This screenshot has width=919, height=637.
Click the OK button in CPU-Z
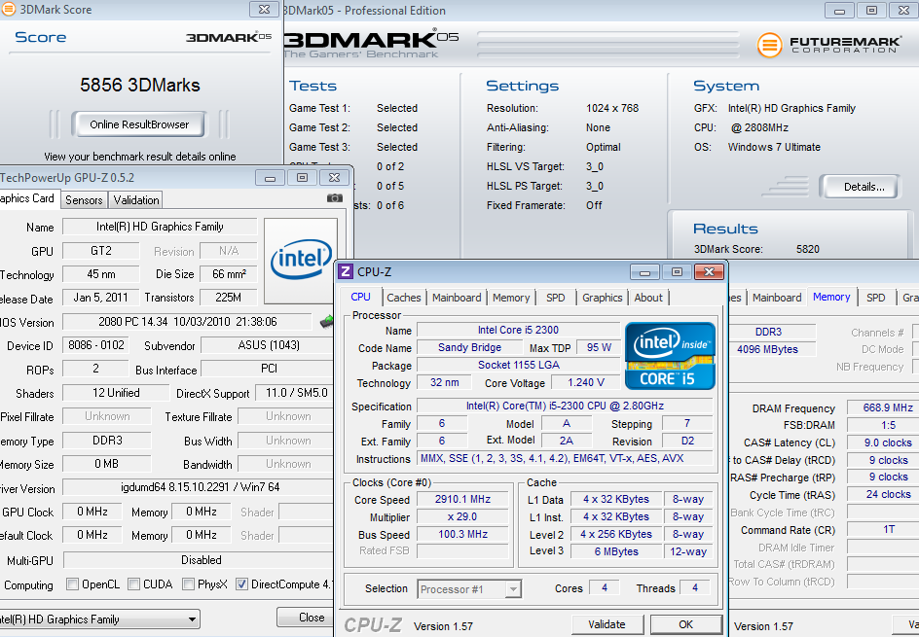tap(685, 624)
